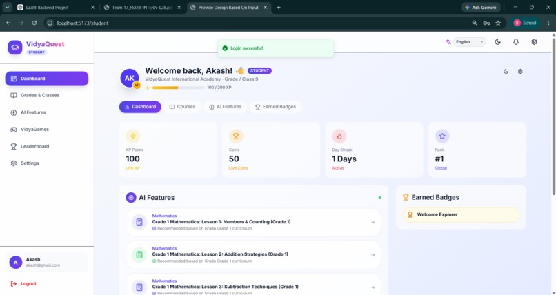Click the Rank '#1' value
This screenshot has height=295, width=556.
click(439, 159)
